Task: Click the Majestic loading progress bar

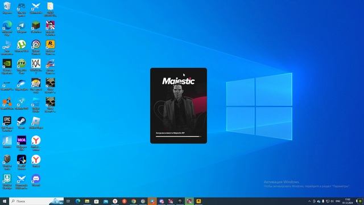Action: point(178,137)
